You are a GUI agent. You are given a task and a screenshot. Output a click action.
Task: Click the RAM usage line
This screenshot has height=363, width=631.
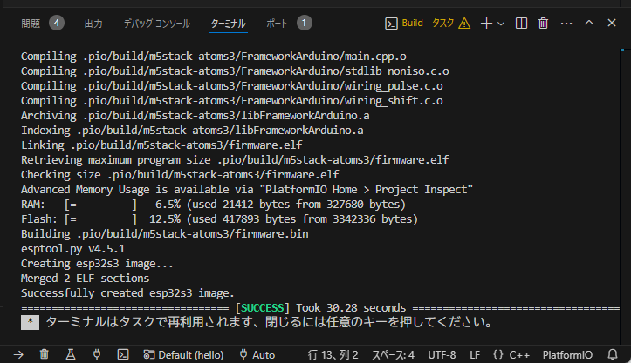tap(213, 205)
